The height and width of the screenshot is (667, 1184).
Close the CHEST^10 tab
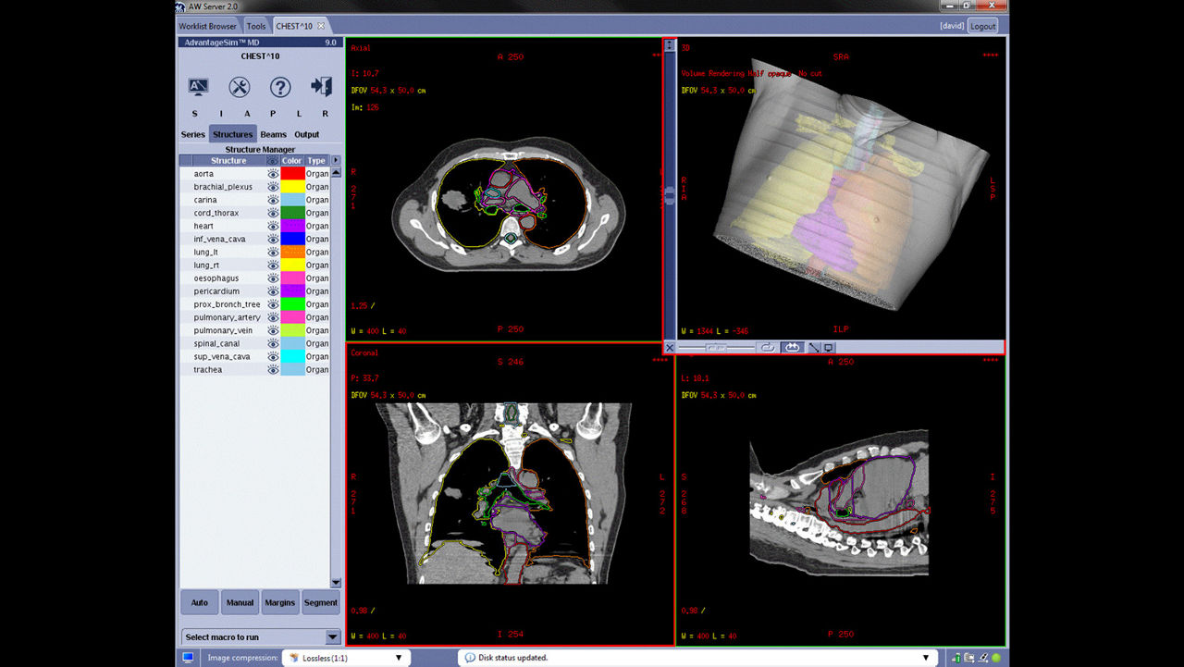coord(321,26)
